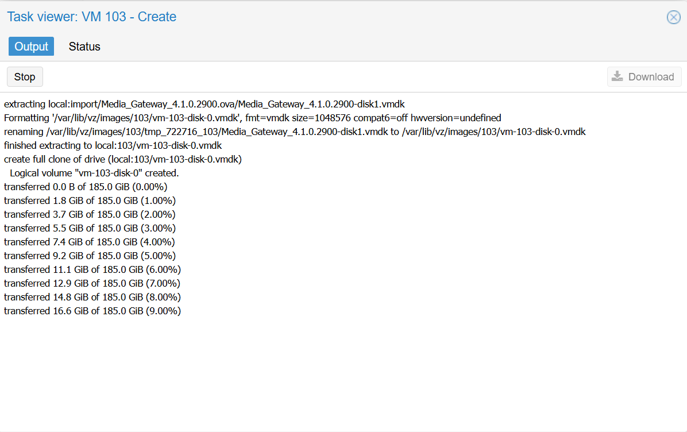Click the Stop button to abort the task
The height and width of the screenshot is (432, 687).
pyautogui.click(x=24, y=76)
